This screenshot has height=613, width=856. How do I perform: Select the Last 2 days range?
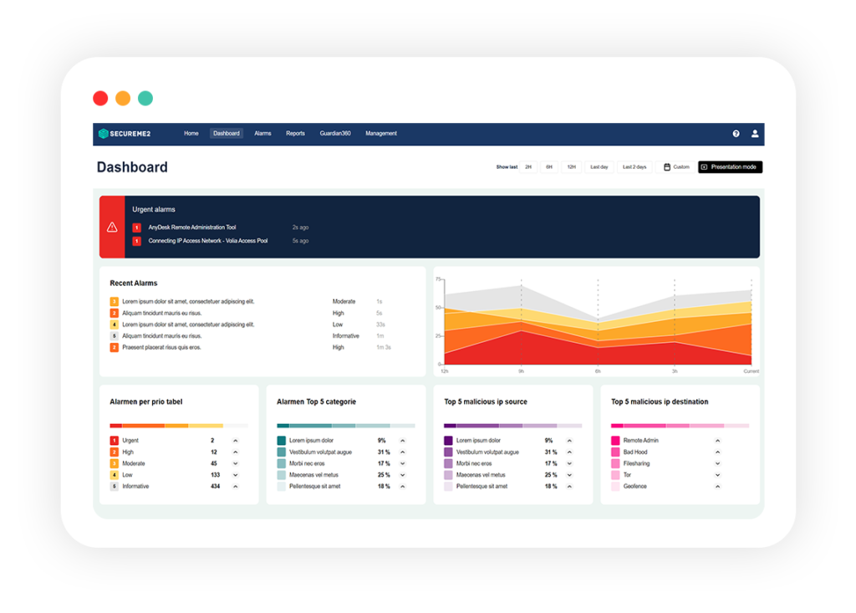pos(634,167)
